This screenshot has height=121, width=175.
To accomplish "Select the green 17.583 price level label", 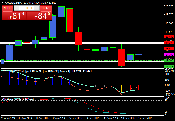I will (x=169, y=61).
